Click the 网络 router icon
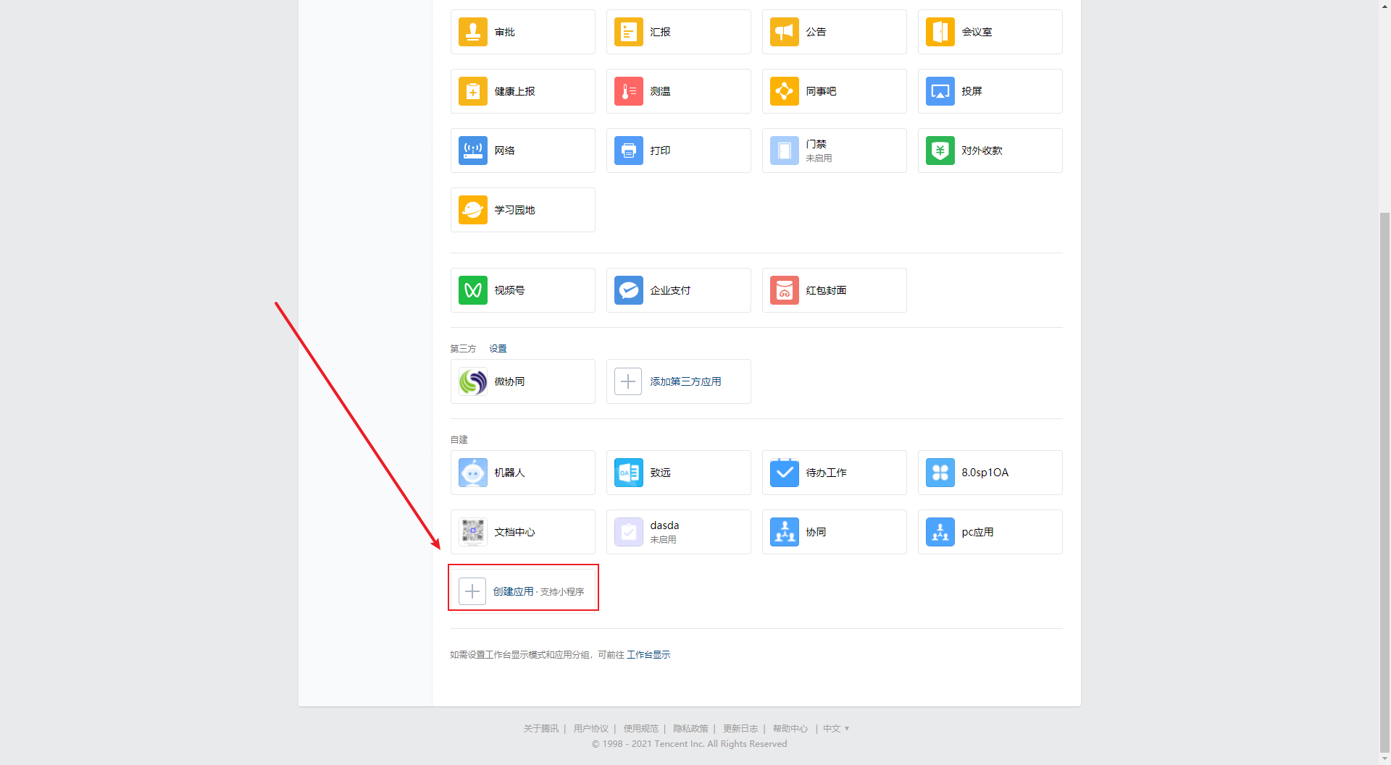Image resolution: width=1391 pixels, height=765 pixels. click(x=473, y=151)
